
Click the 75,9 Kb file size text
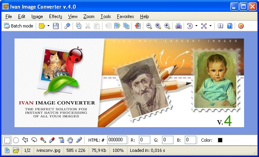click(x=99, y=150)
